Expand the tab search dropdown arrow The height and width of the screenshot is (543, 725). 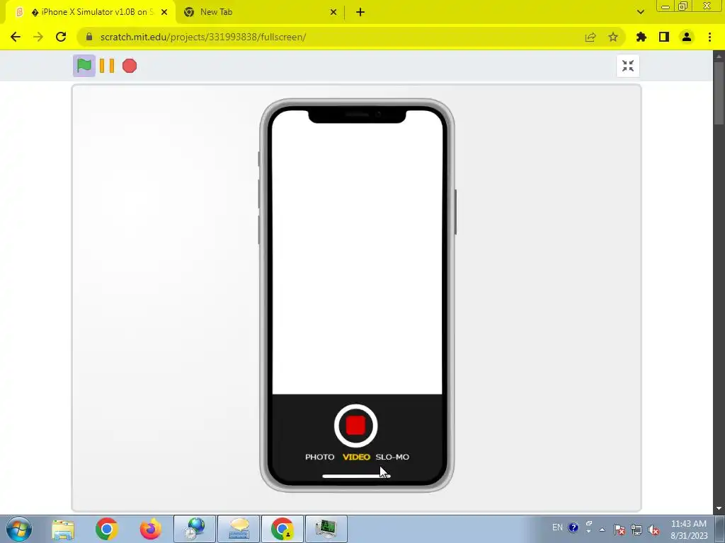coord(640,12)
